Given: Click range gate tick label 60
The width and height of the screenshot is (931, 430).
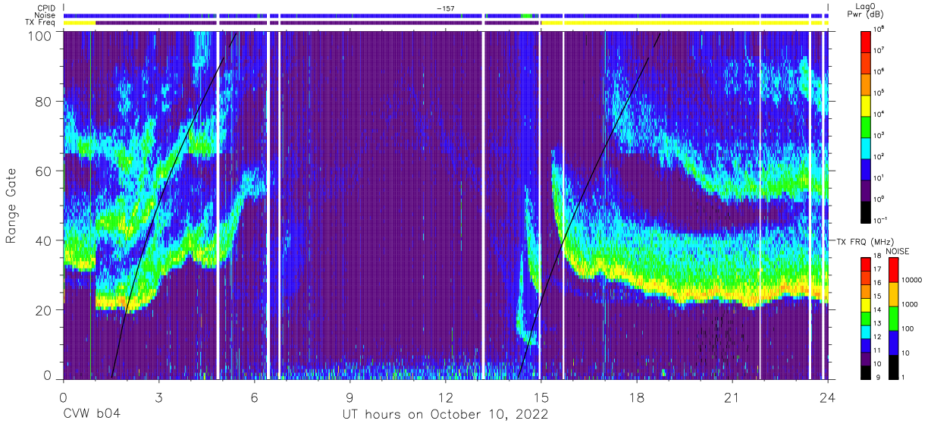Looking at the screenshot, I should pos(45,171).
